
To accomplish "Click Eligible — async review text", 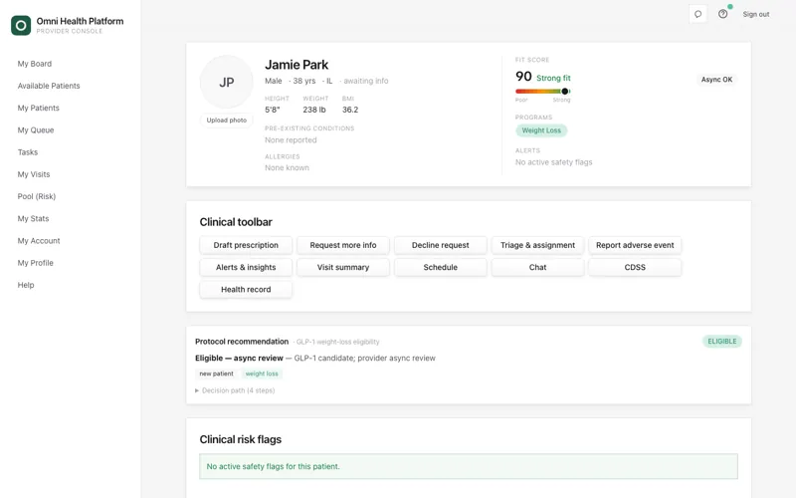I will coord(239,359).
